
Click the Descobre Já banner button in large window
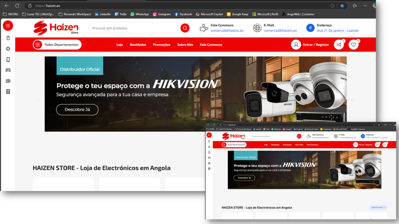point(77,110)
